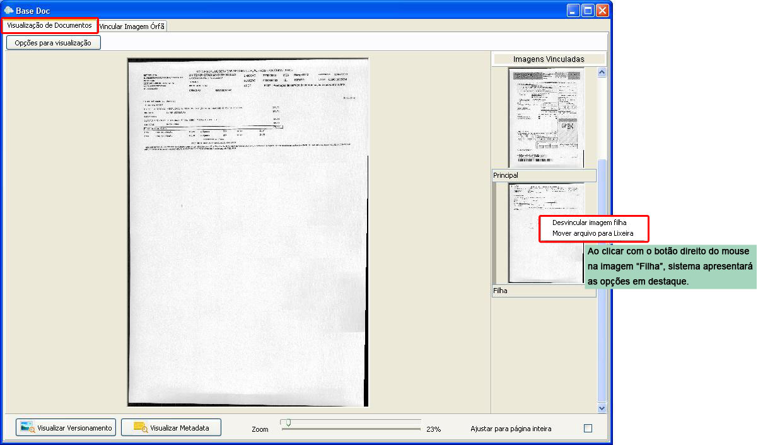Maximize the Base Doc window

pyautogui.click(x=588, y=10)
